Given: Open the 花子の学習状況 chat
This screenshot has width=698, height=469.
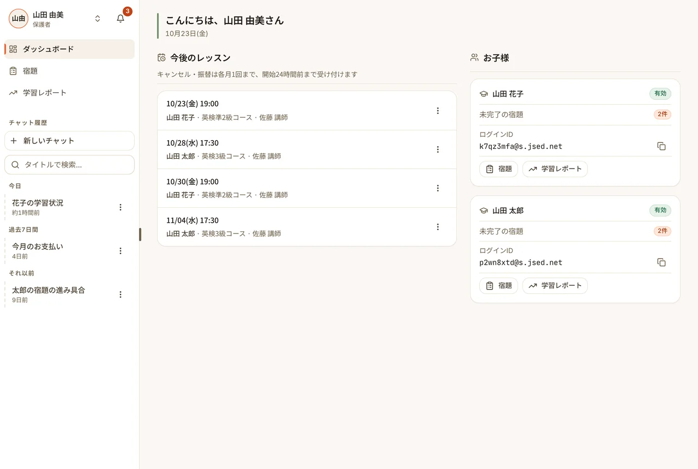Looking at the screenshot, I should 59,207.
